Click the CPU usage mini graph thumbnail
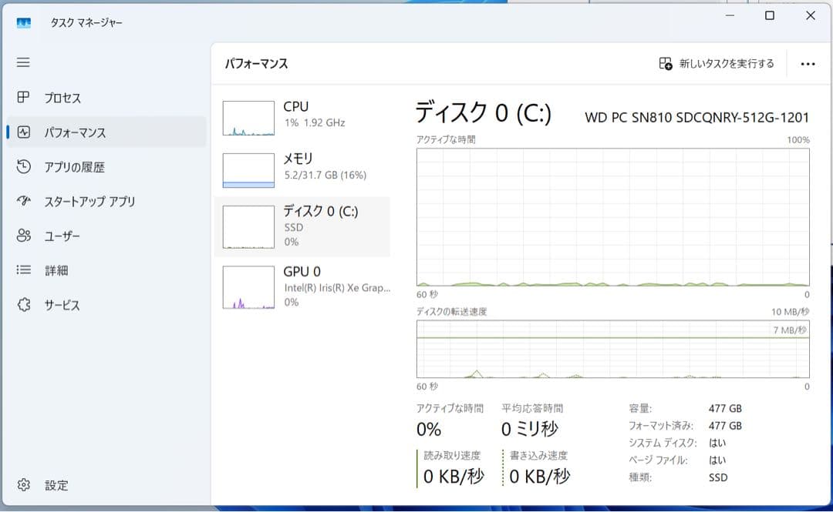The image size is (833, 512). (247, 116)
